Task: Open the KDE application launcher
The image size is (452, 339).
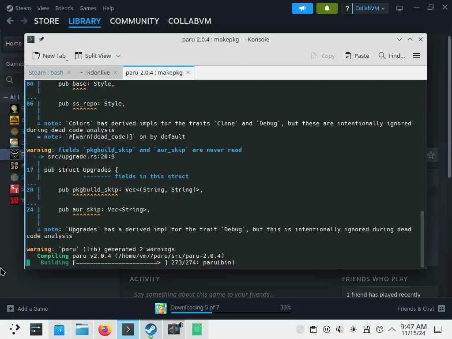Action: pyautogui.click(x=14, y=329)
